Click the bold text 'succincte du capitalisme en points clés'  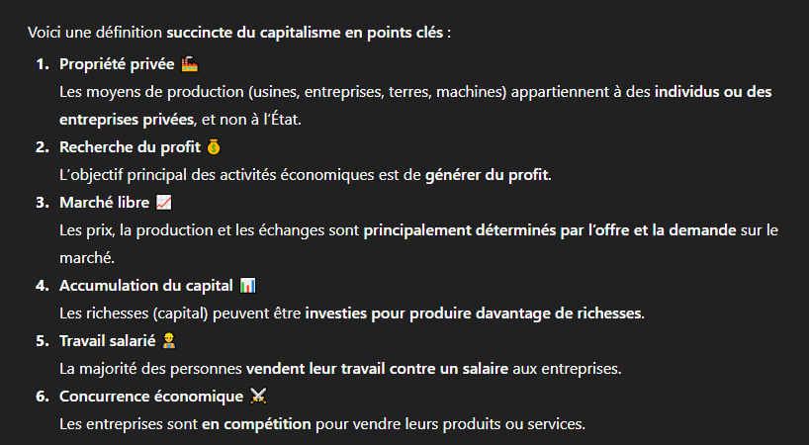305,33
